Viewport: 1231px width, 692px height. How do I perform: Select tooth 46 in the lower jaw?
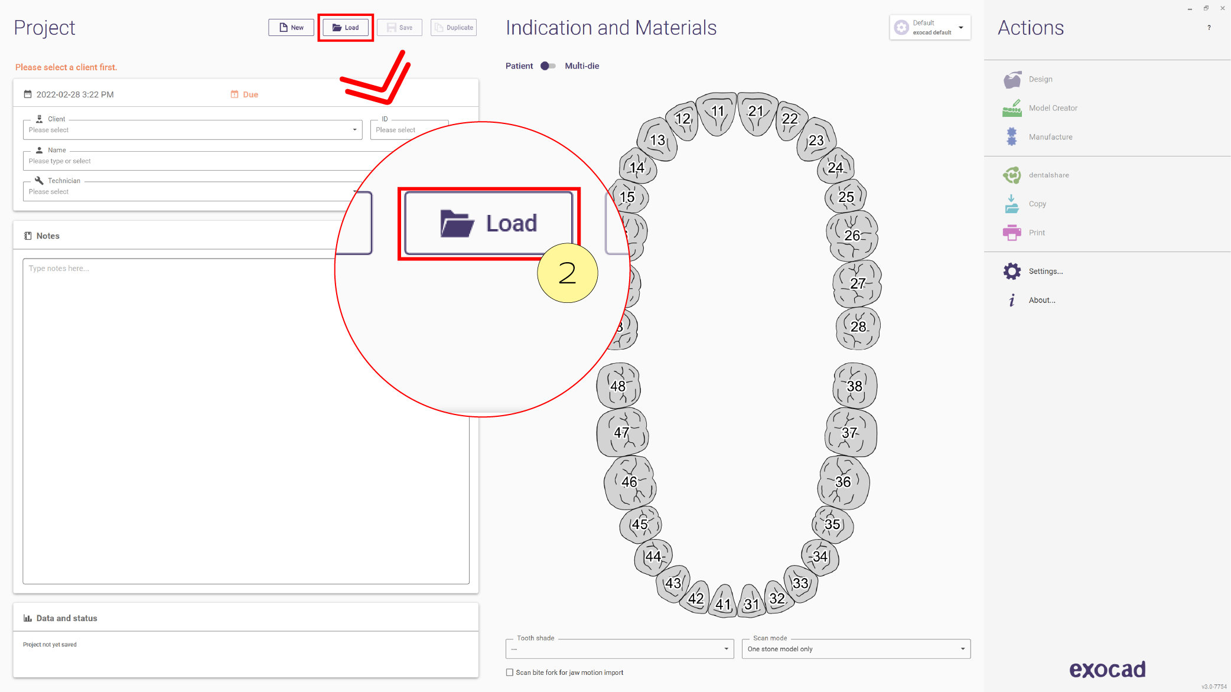coord(630,482)
